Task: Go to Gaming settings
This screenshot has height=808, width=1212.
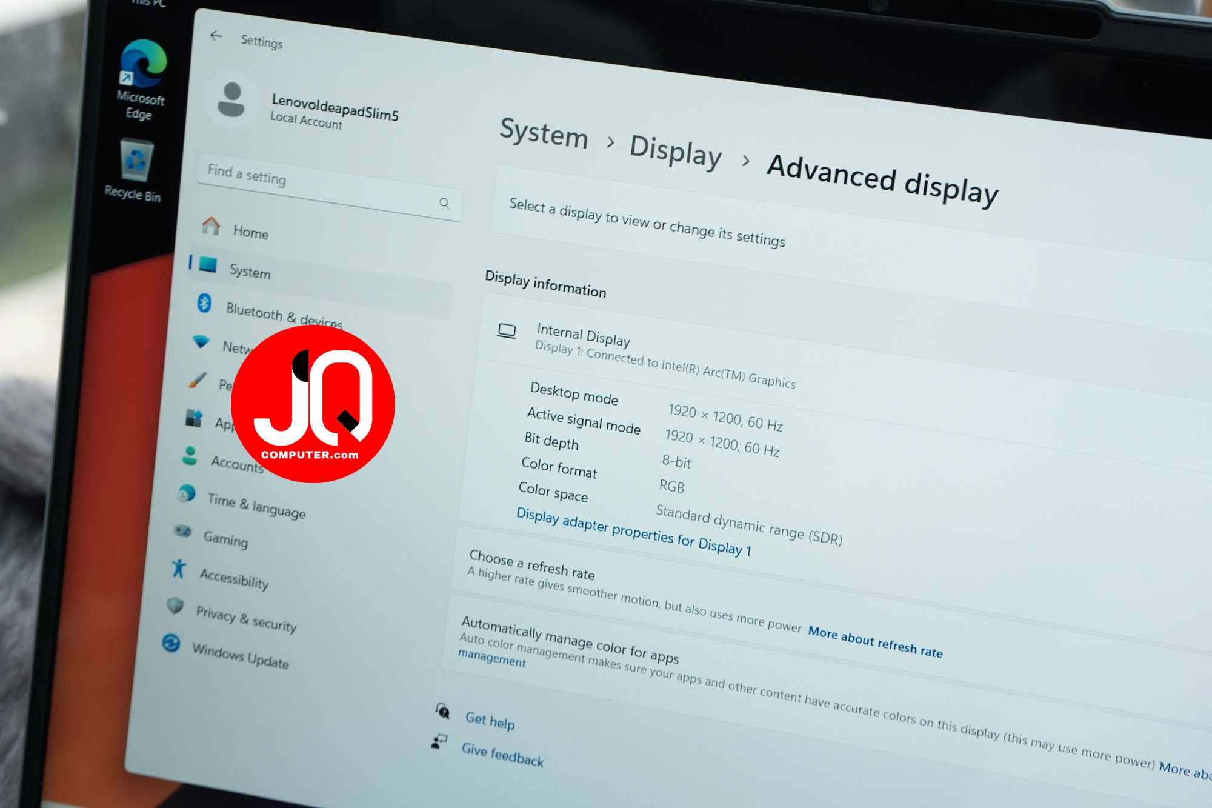Action: point(225,538)
